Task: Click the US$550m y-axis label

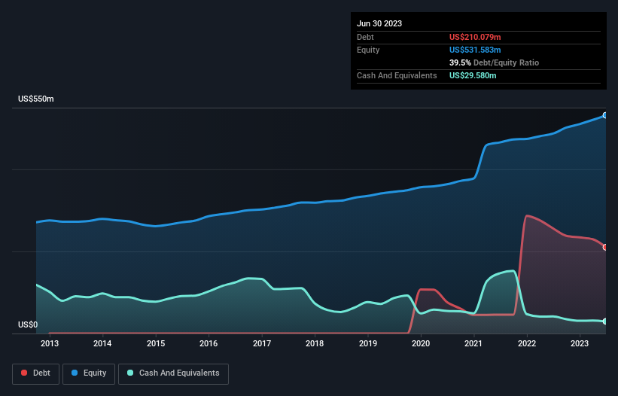Action: click(36, 99)
